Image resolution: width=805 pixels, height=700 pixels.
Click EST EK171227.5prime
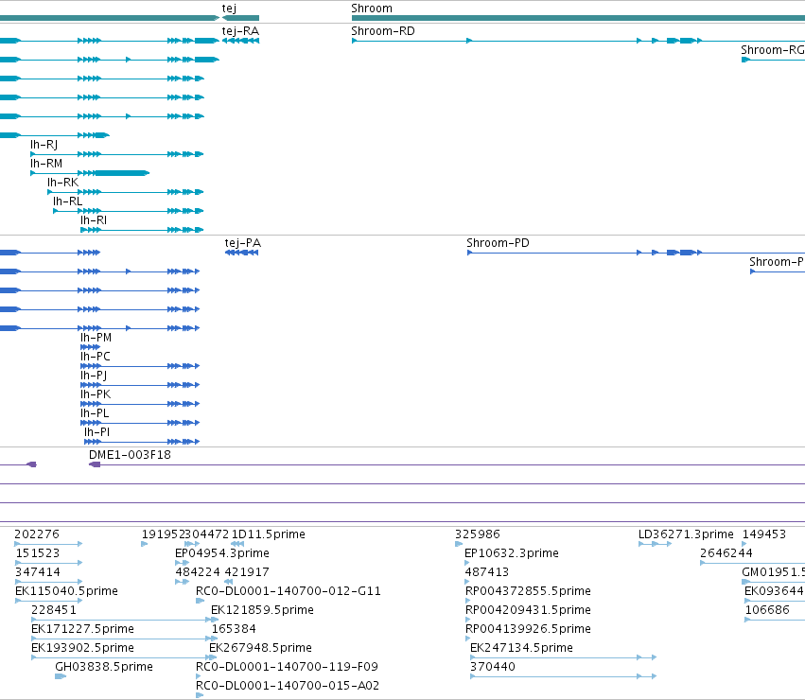82,629
